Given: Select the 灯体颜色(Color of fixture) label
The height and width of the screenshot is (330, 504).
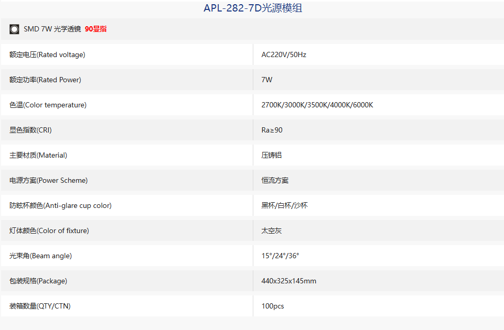Looking at the screenshot, I should point(49,231).
